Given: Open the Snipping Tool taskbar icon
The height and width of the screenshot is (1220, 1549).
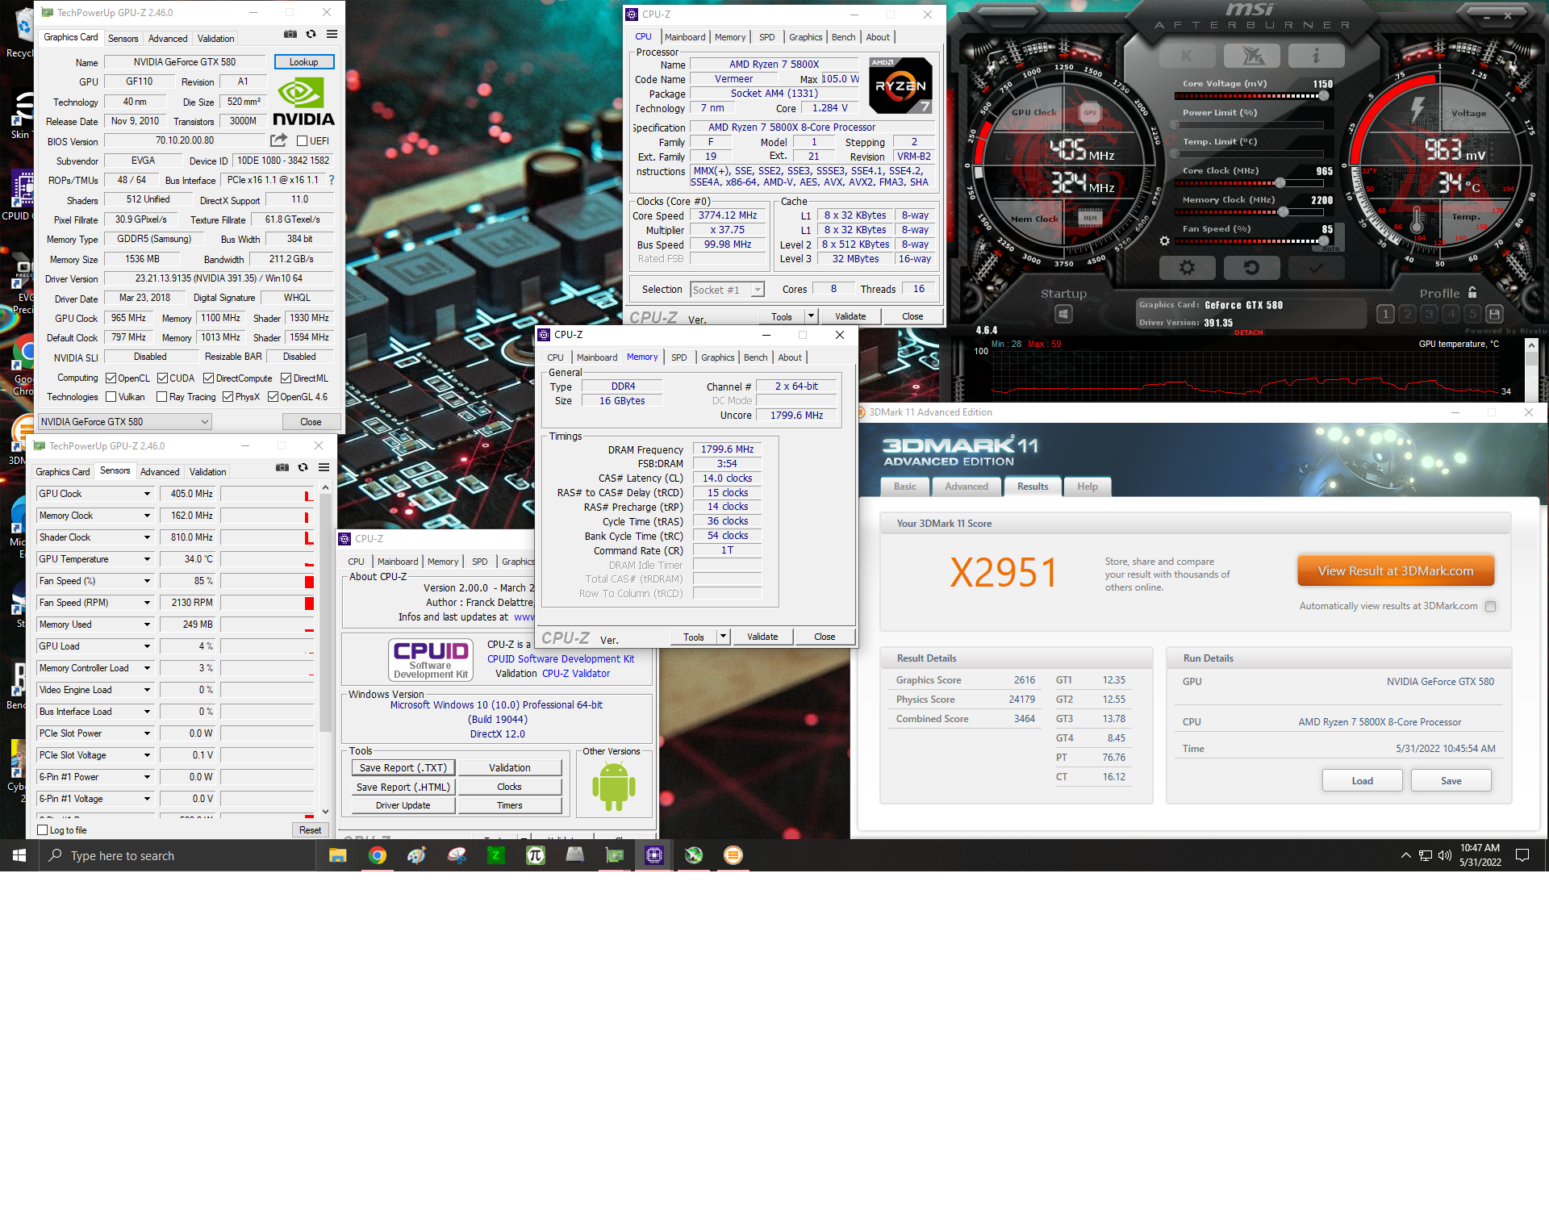Looking at the screenshot, I should click(x=457, y=855).
